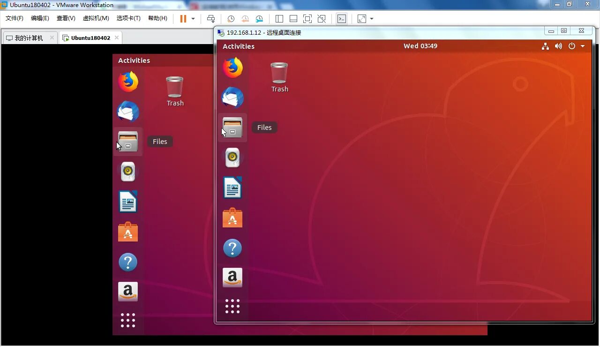Click the stretch guest display icon
The height and width of the screenshot is (347, 600).
pyautogui.click(x=362, y=19)
